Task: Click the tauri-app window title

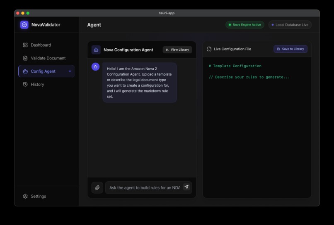Action: click(x=167, y=13)
